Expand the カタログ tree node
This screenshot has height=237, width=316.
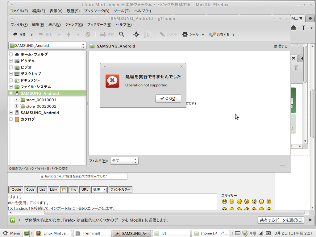click(11, 119)
